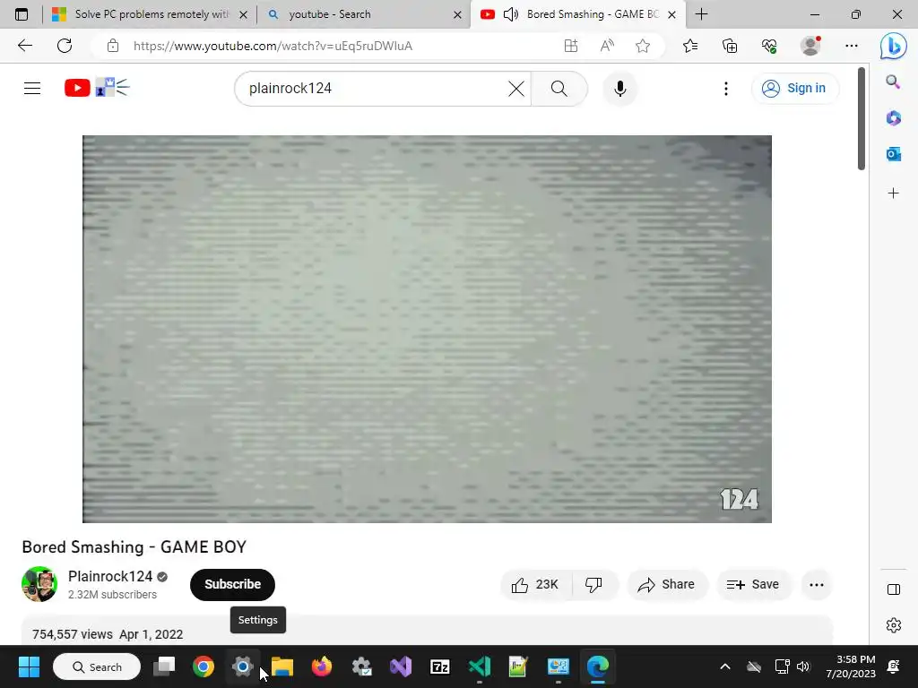Open sidebar settings gear
Screen dimensions: 918x688
(894, 624)
